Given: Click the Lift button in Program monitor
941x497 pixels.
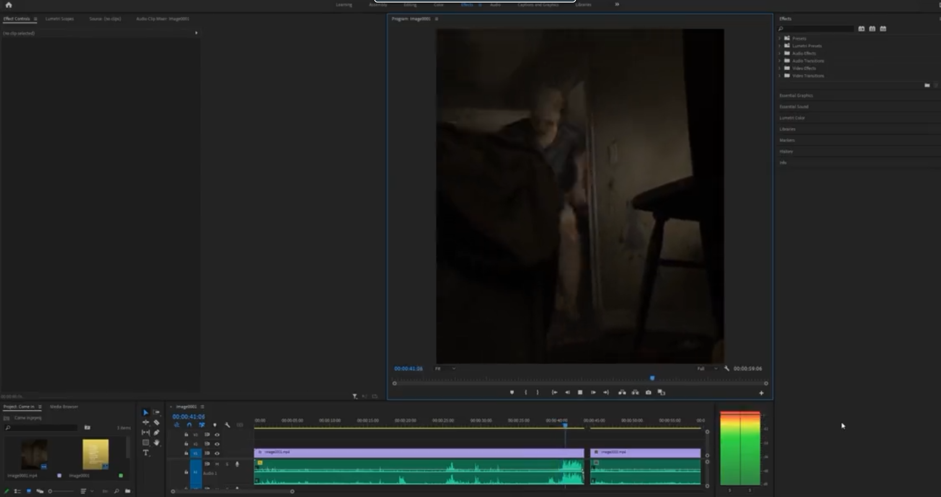Looking at the screenshot, I should point(622,392).
